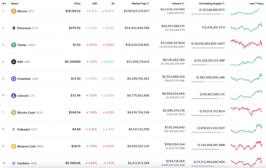Open the Litecoin LTC name link
Image resolution: width=266 pixels, height=168 pixels.
click(x=26, y=96)
